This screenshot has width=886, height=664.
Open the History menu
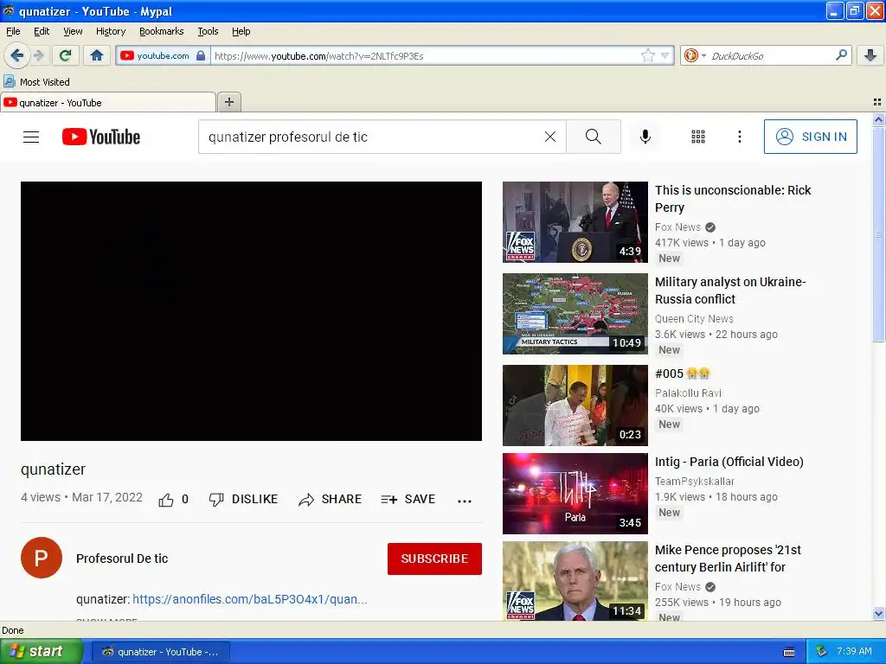pos(110,31)
